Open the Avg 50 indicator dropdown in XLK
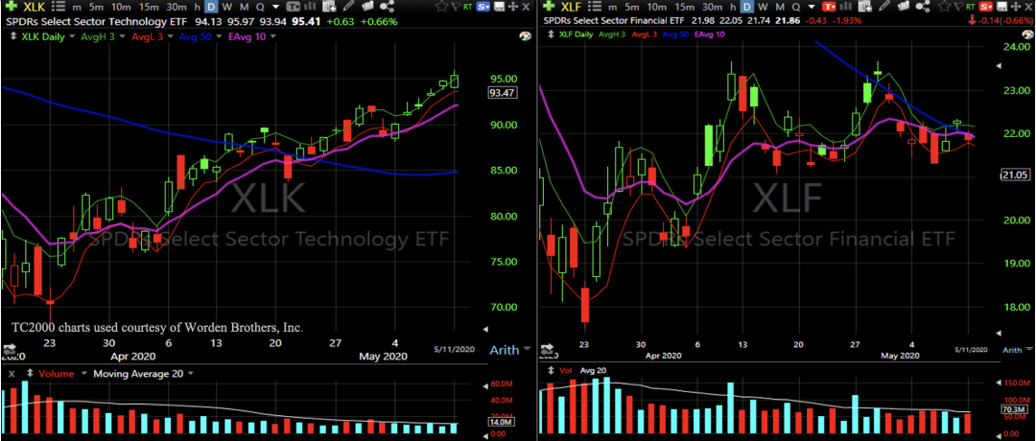The width and height of the screenshot is (1036, 441). (x=219, y=36)
